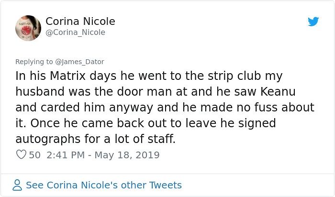Screen dimensions: 335x197
Task: Select the word Tweets in the footer link
Action: (x=166, y=185)
